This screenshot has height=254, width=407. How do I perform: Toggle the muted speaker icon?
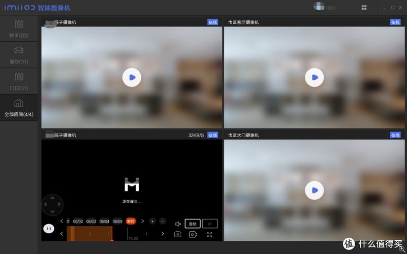coord(178,224)
